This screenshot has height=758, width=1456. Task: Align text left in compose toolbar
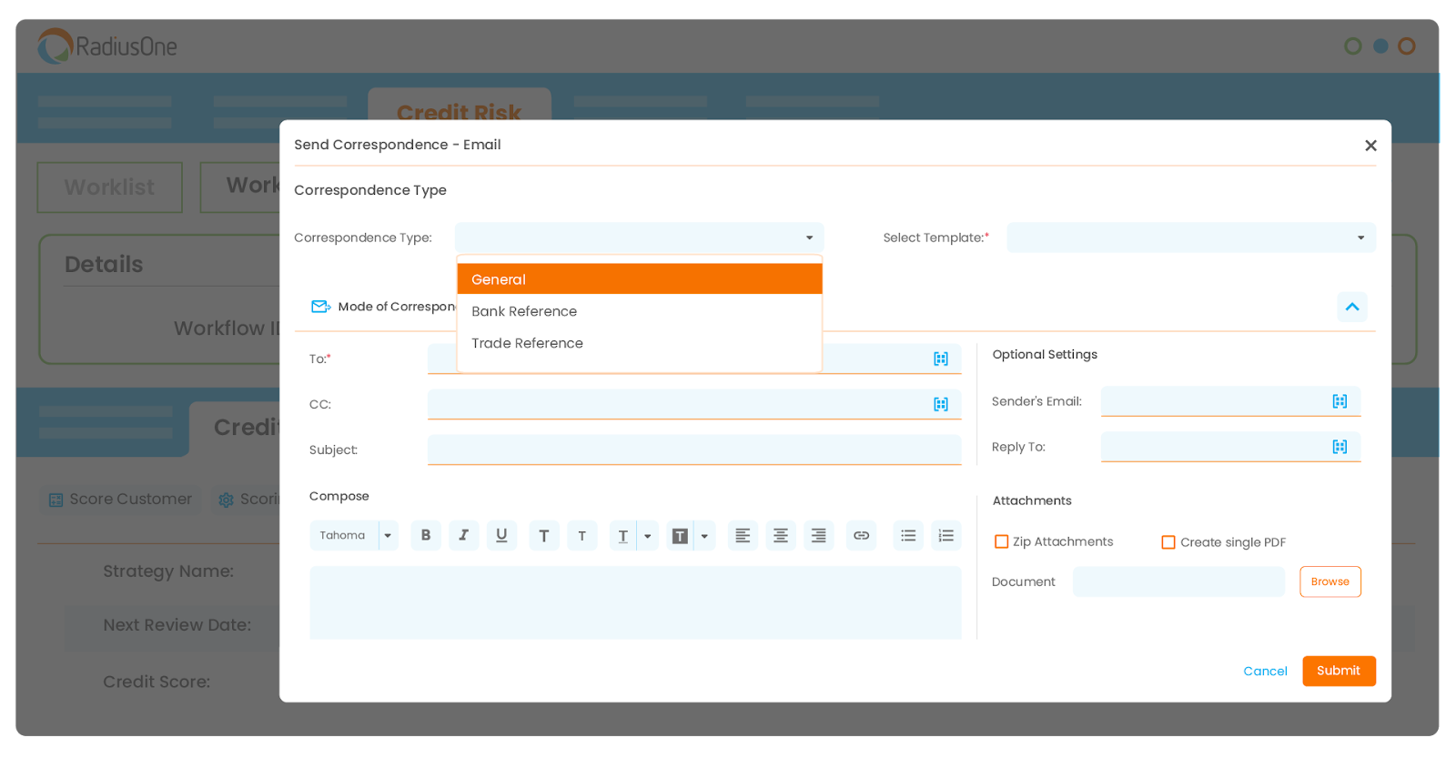743,536
